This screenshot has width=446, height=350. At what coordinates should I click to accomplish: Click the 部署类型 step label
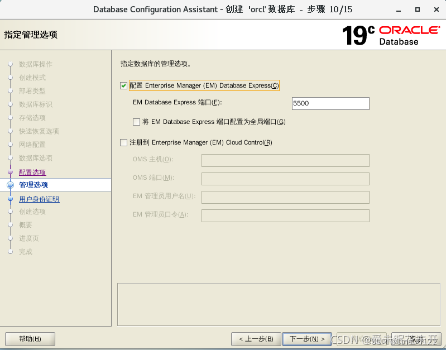coord(32,91)
